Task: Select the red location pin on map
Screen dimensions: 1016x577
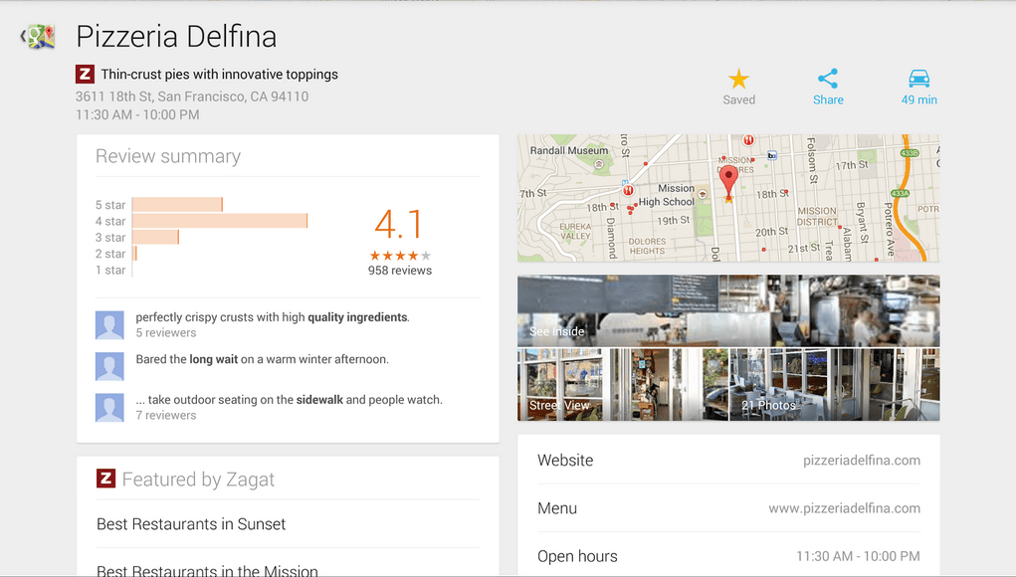Action: click(x=728, y=183)
